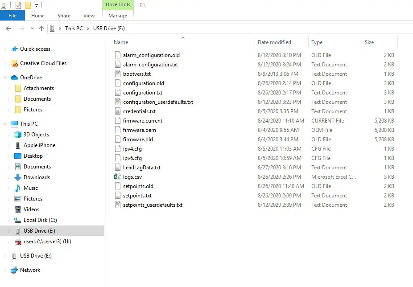Open the File menu
Viewport: 413px width, 287px height.
tap(12, 15)
